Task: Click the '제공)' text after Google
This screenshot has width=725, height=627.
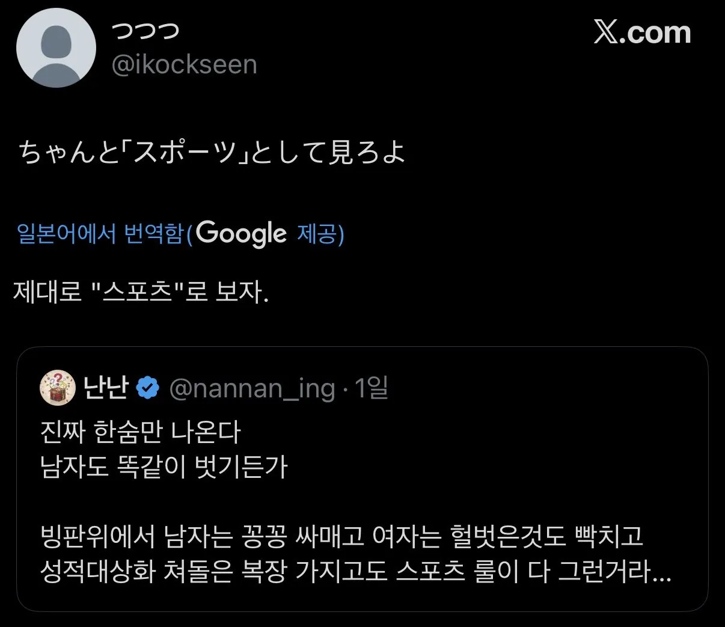Action: [x=320, y=234]
